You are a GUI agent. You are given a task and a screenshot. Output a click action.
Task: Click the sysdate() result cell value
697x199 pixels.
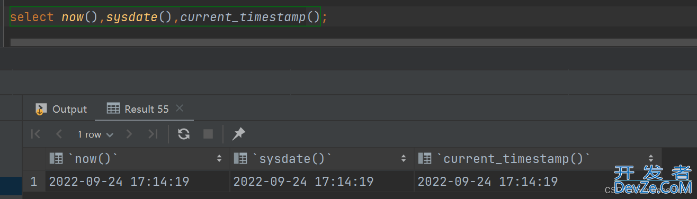pyautogui.click(x=303, y=182)
